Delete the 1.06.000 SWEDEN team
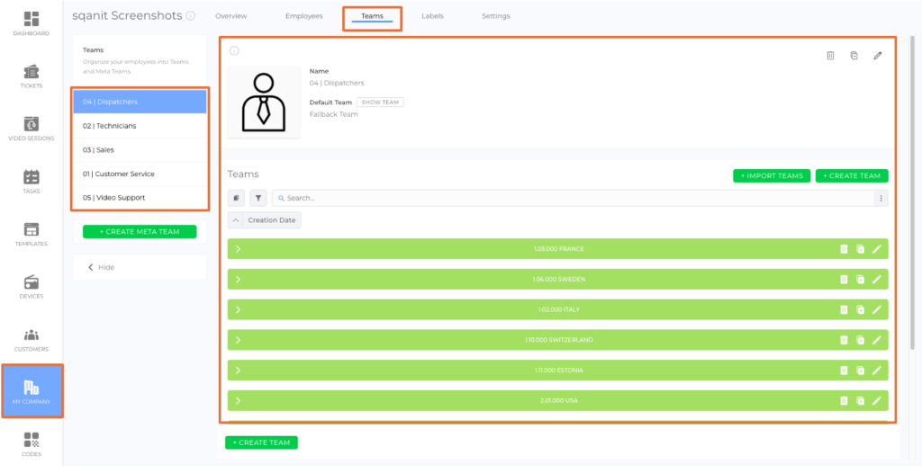The image size is (922, 473). (x=844, y=280)
